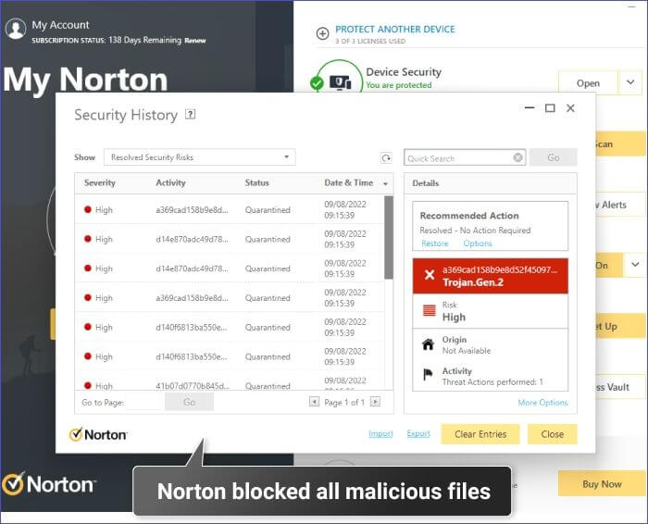This screenshot has height=524, width=648.
Task: Open My Account profile icon
Action: click(x=16, y=29)
